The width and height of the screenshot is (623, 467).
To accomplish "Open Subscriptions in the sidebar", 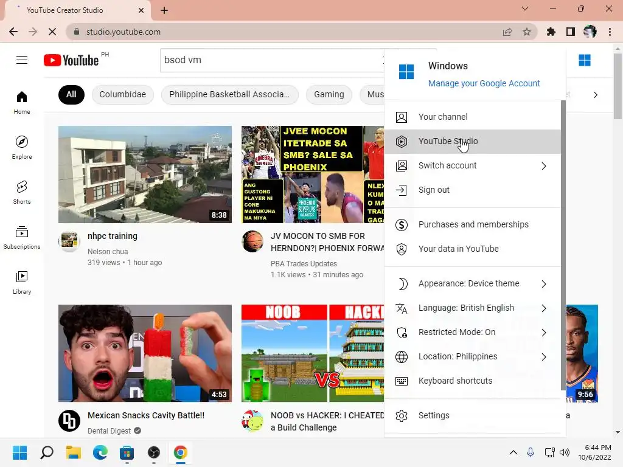I will click(x=22, y=237).
